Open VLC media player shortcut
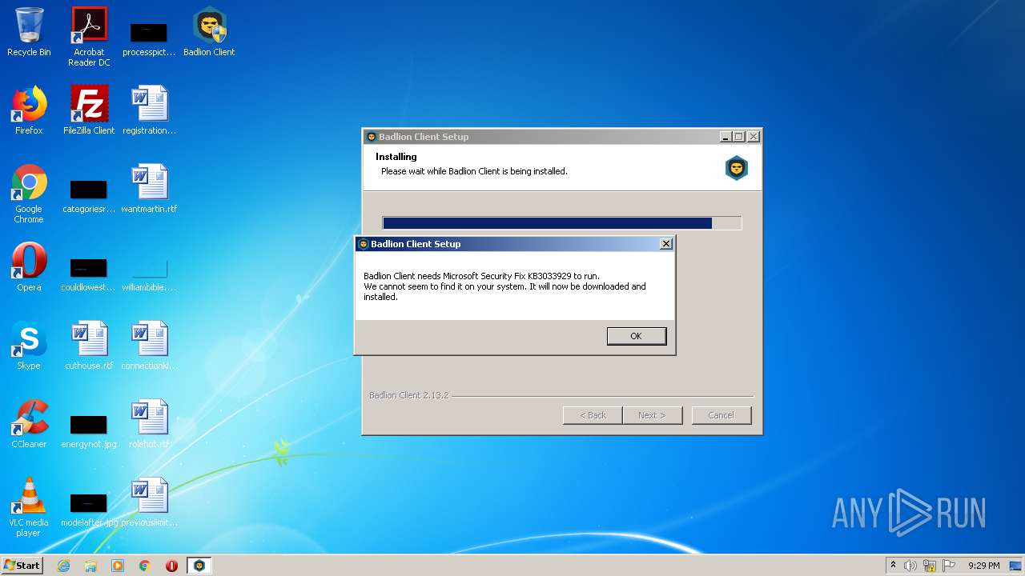1025x576 pixels. click(29, 507)
